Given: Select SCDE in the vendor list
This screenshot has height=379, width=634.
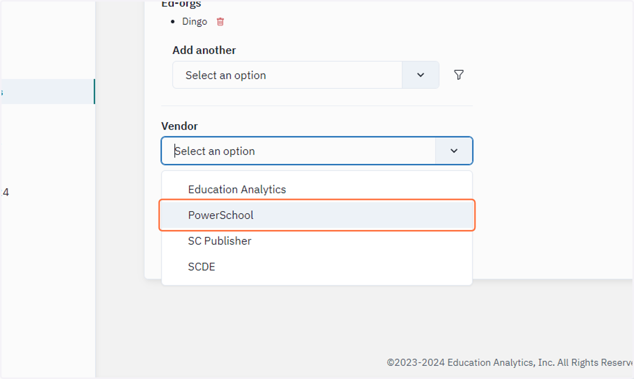Looking at the screenshot, I should 317,267.
